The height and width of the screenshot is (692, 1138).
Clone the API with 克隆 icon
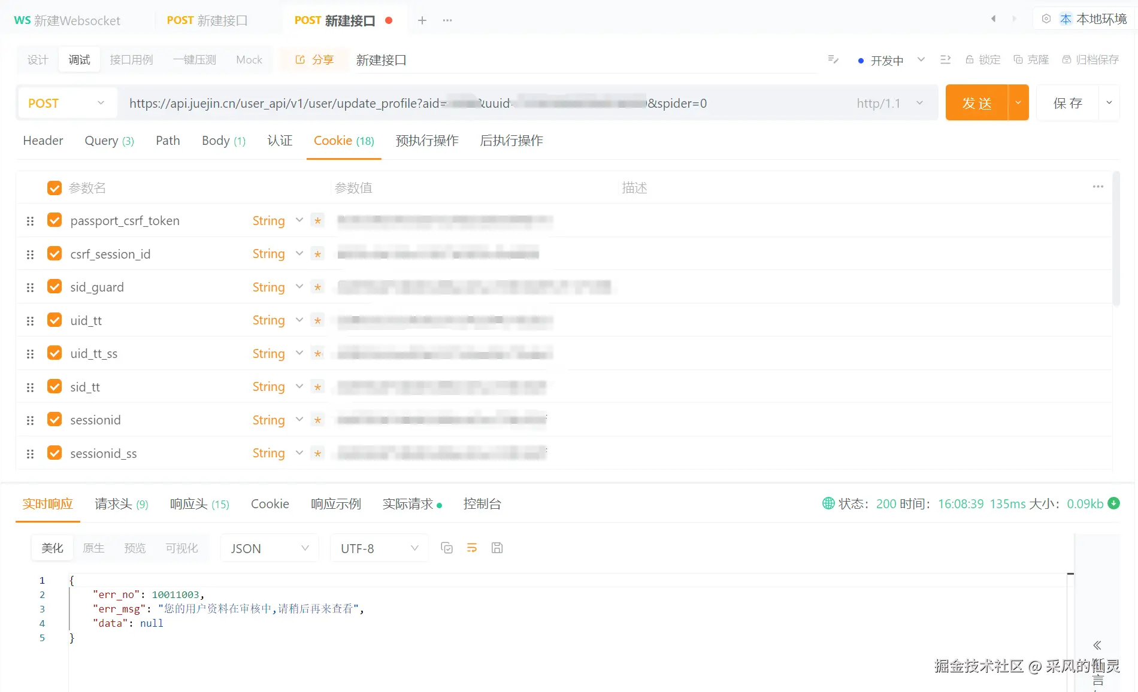click(1018, 59)
